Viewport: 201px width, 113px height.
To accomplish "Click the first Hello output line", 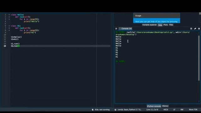I will [x=118, y=37].
